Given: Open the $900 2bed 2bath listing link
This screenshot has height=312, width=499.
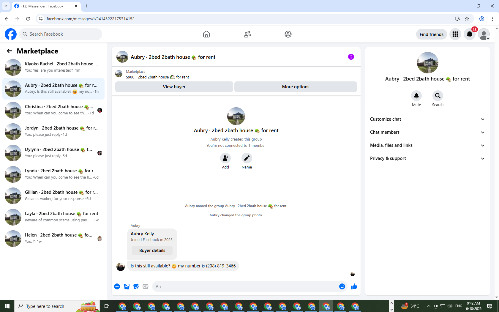Looking at the screenshot, I should pyautogui.click(x=157, y=77).
